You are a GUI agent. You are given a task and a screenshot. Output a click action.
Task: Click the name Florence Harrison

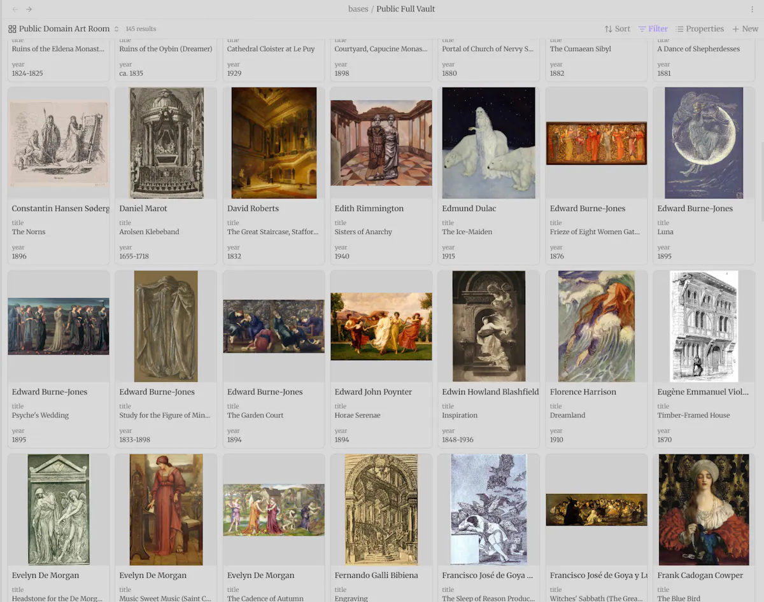(x=583, y=392)
